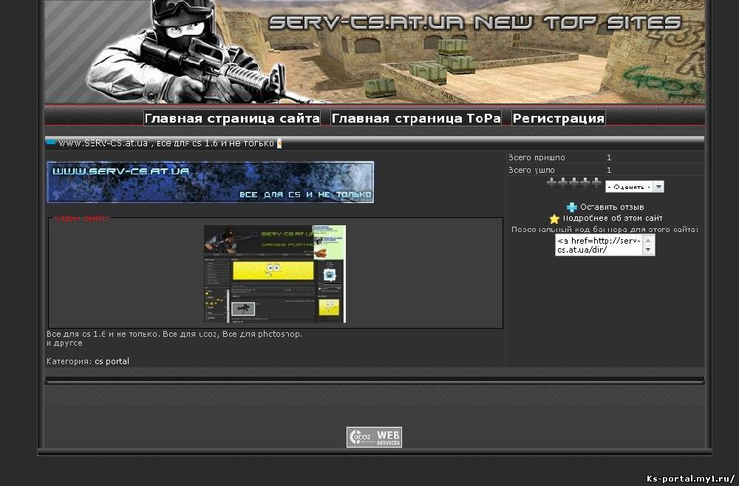Screen dimensions: 739x486
Task: Open Регистрация menu item
Action: (x=559, y=118)
